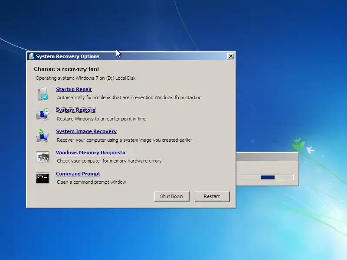Click the System Restore computer-clock icon
347x260 pixels.
pos(43,114)
